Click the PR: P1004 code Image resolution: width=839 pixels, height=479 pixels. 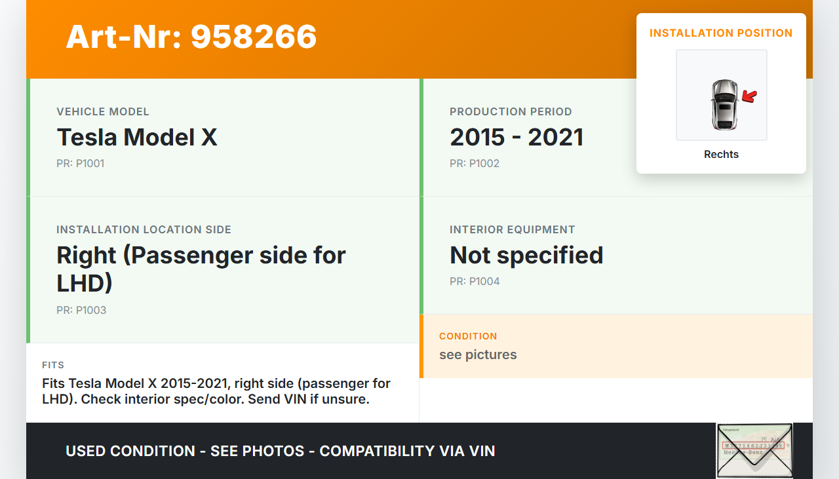pyautogui.click(x=475, y=281)
